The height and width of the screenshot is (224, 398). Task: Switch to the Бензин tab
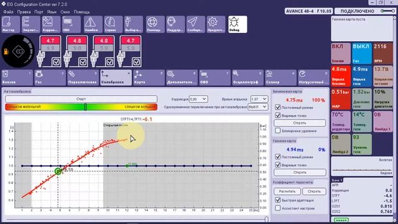(17, 77)
